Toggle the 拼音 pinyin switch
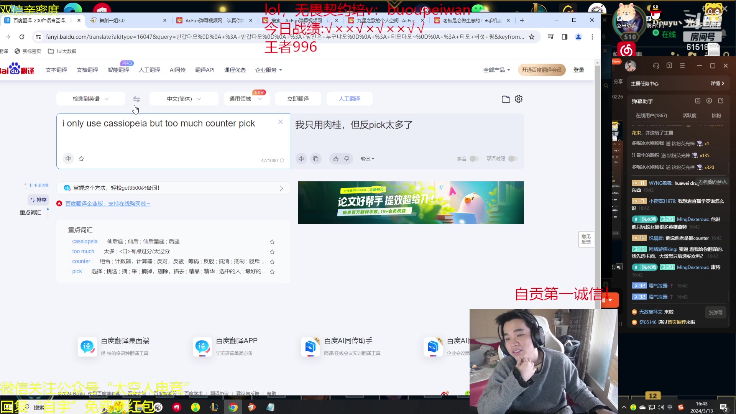 coord(474,159)
